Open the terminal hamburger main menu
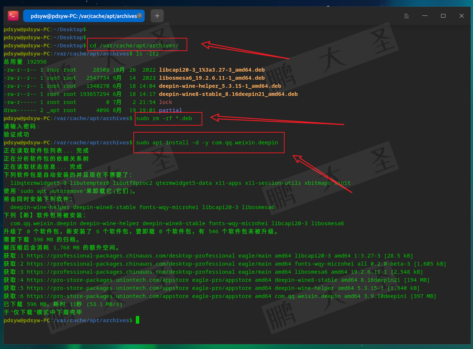Viewport: 473px width, 349px height. point(407,16)
